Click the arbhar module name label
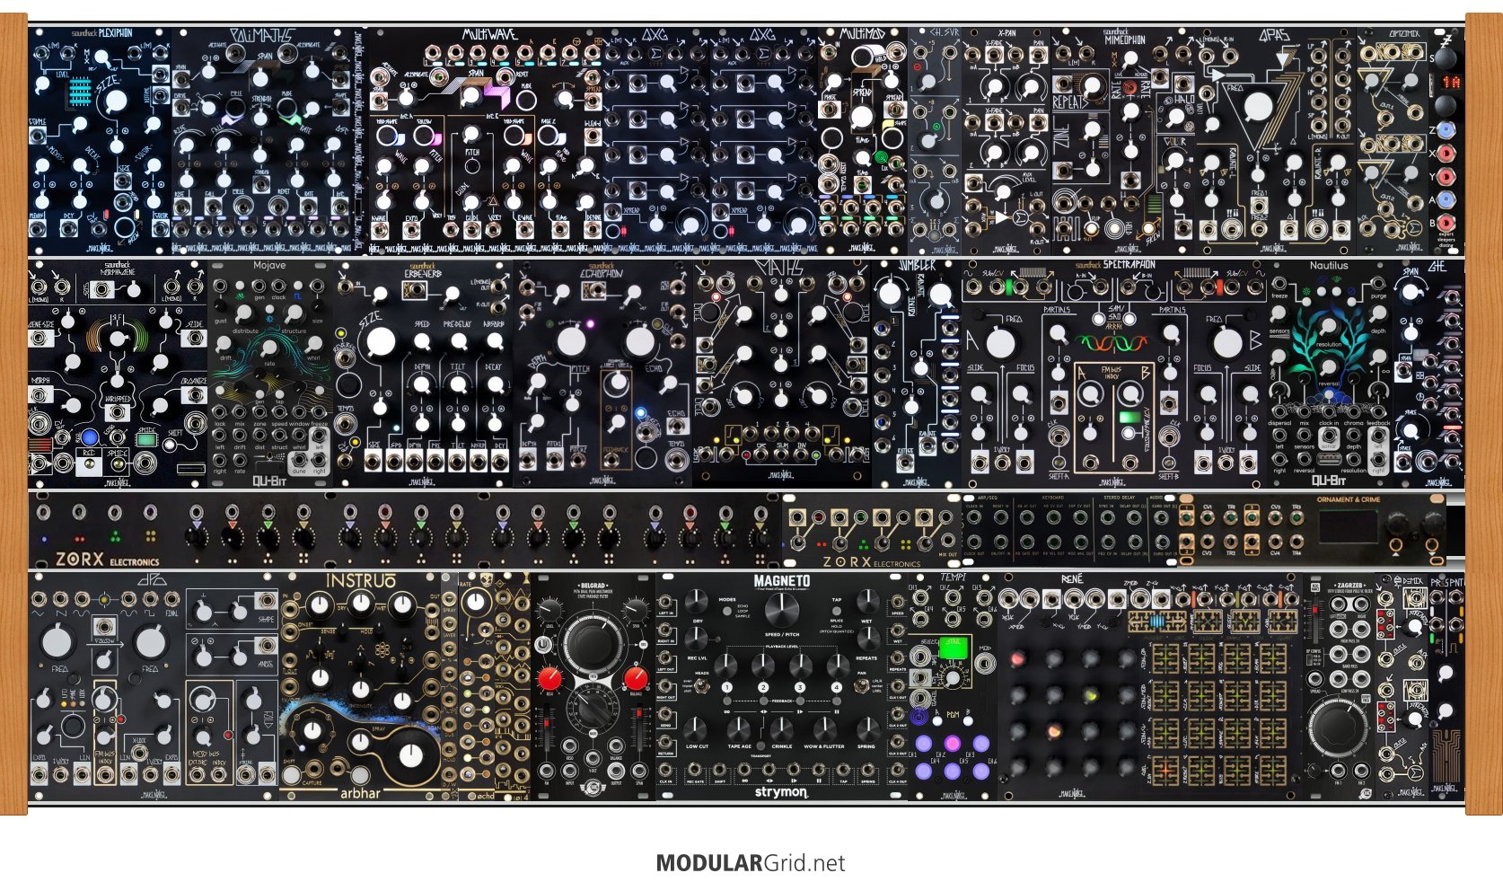 (360, 793)
